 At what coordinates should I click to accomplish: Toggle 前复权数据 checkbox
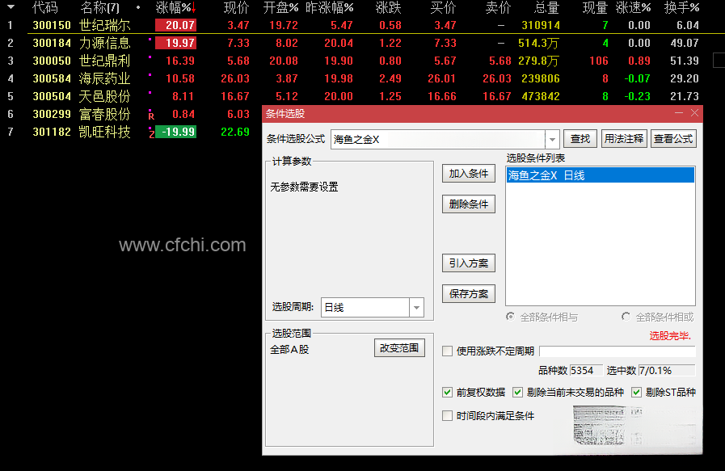tap(447, 393)
